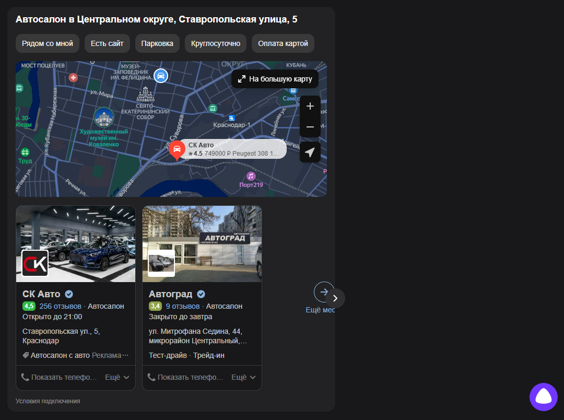Open map via На большую карту button
This screenshot has width=564, height=420.
pos(275,79)
